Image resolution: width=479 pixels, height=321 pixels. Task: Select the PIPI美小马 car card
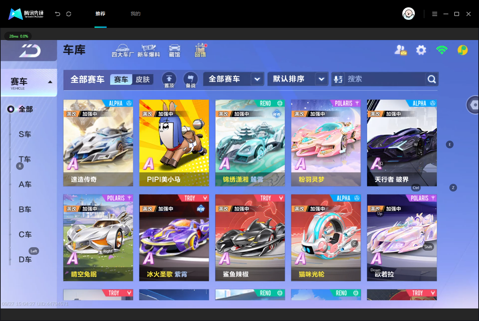coord(174,143)
